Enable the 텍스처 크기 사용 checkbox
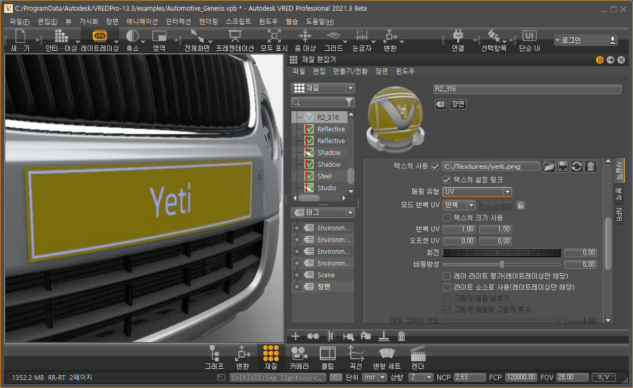633x388 pixels. click(x=446, y=218)
